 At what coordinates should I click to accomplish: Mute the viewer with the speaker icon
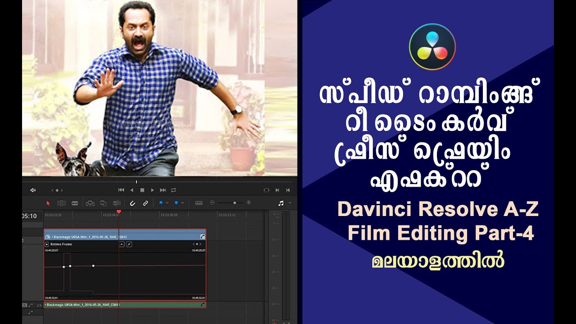click(x=33, y=190)
